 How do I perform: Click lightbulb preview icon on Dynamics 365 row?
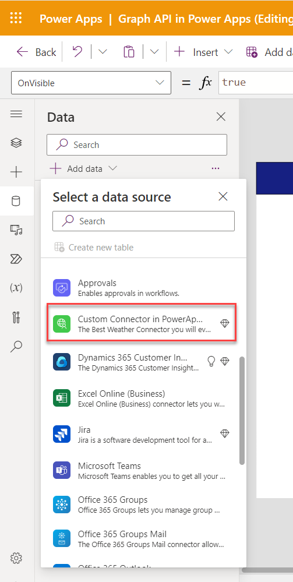(211, 361)
